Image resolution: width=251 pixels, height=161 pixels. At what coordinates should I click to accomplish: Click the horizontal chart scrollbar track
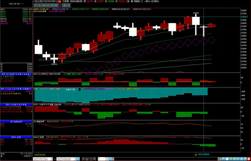tap(167, 159)
